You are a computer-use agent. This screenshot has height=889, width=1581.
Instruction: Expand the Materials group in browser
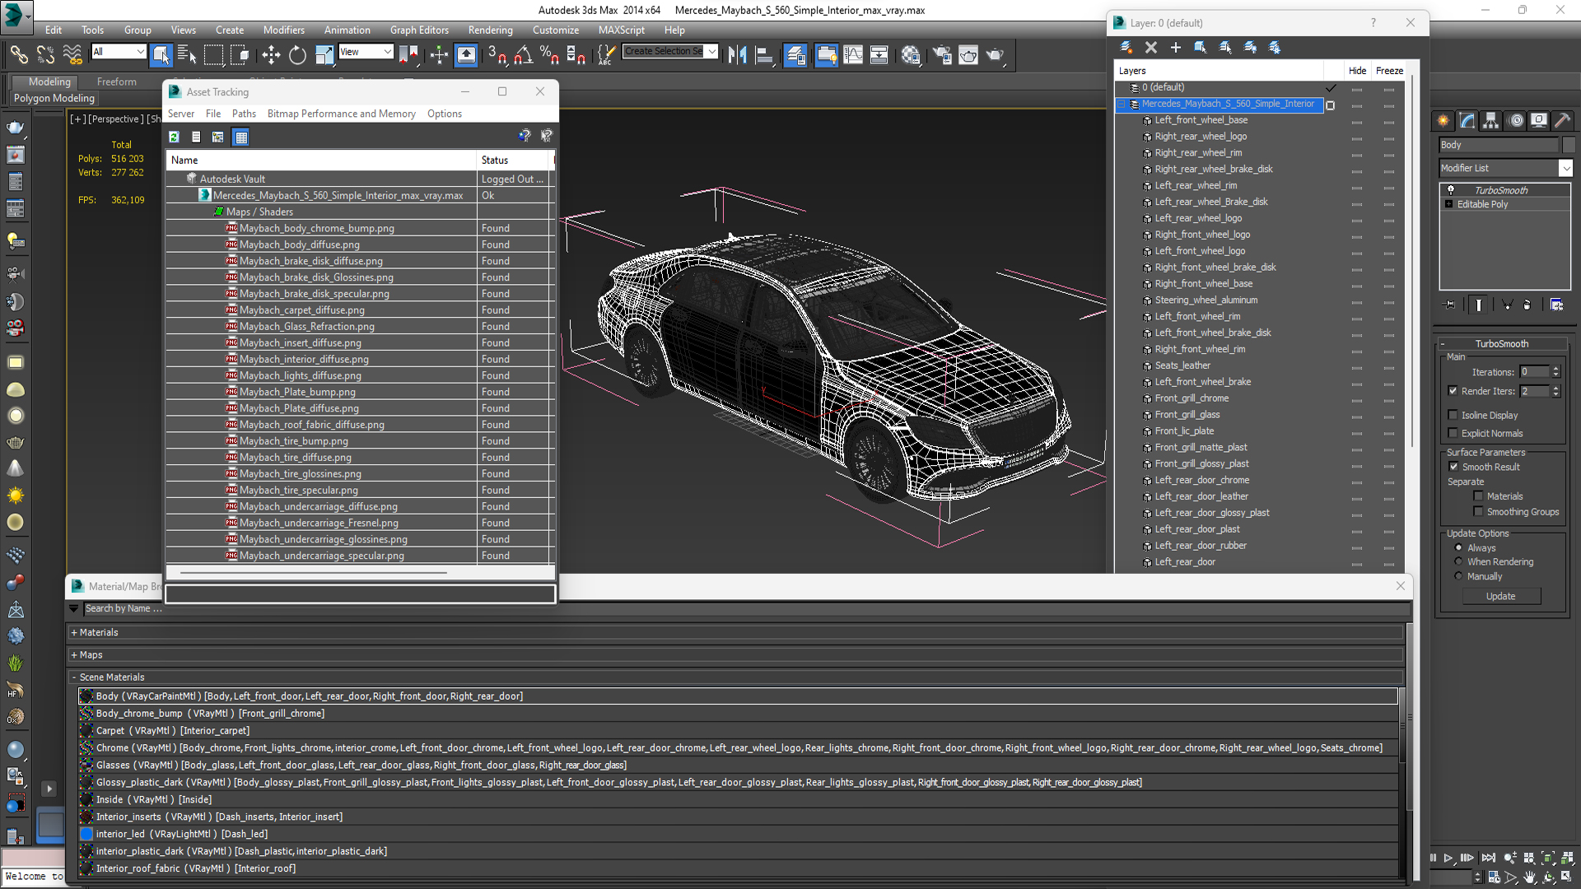74,633
